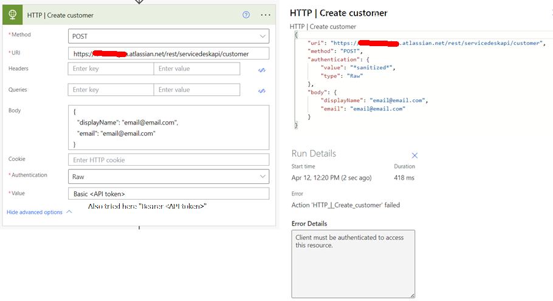Click the Headers Enter value field
This screenshot has width=553, height=301.
[197, 69]
